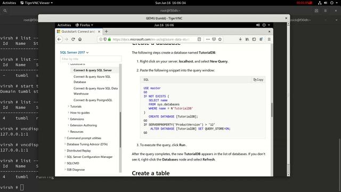
Task: Open Firefox library icon
Action: pyautogui.click(x=247, y=39)
